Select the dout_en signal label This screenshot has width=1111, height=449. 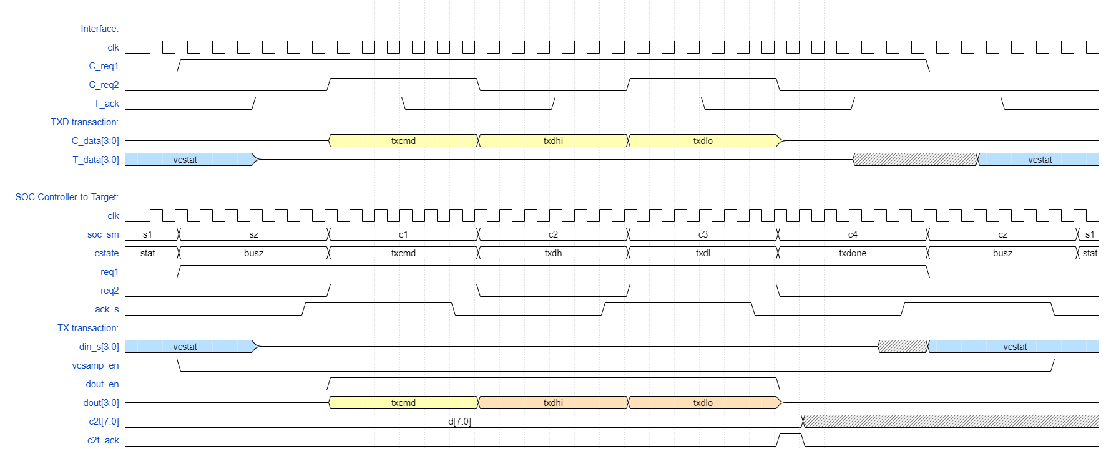pyautogui.click(x=102, y=384)
